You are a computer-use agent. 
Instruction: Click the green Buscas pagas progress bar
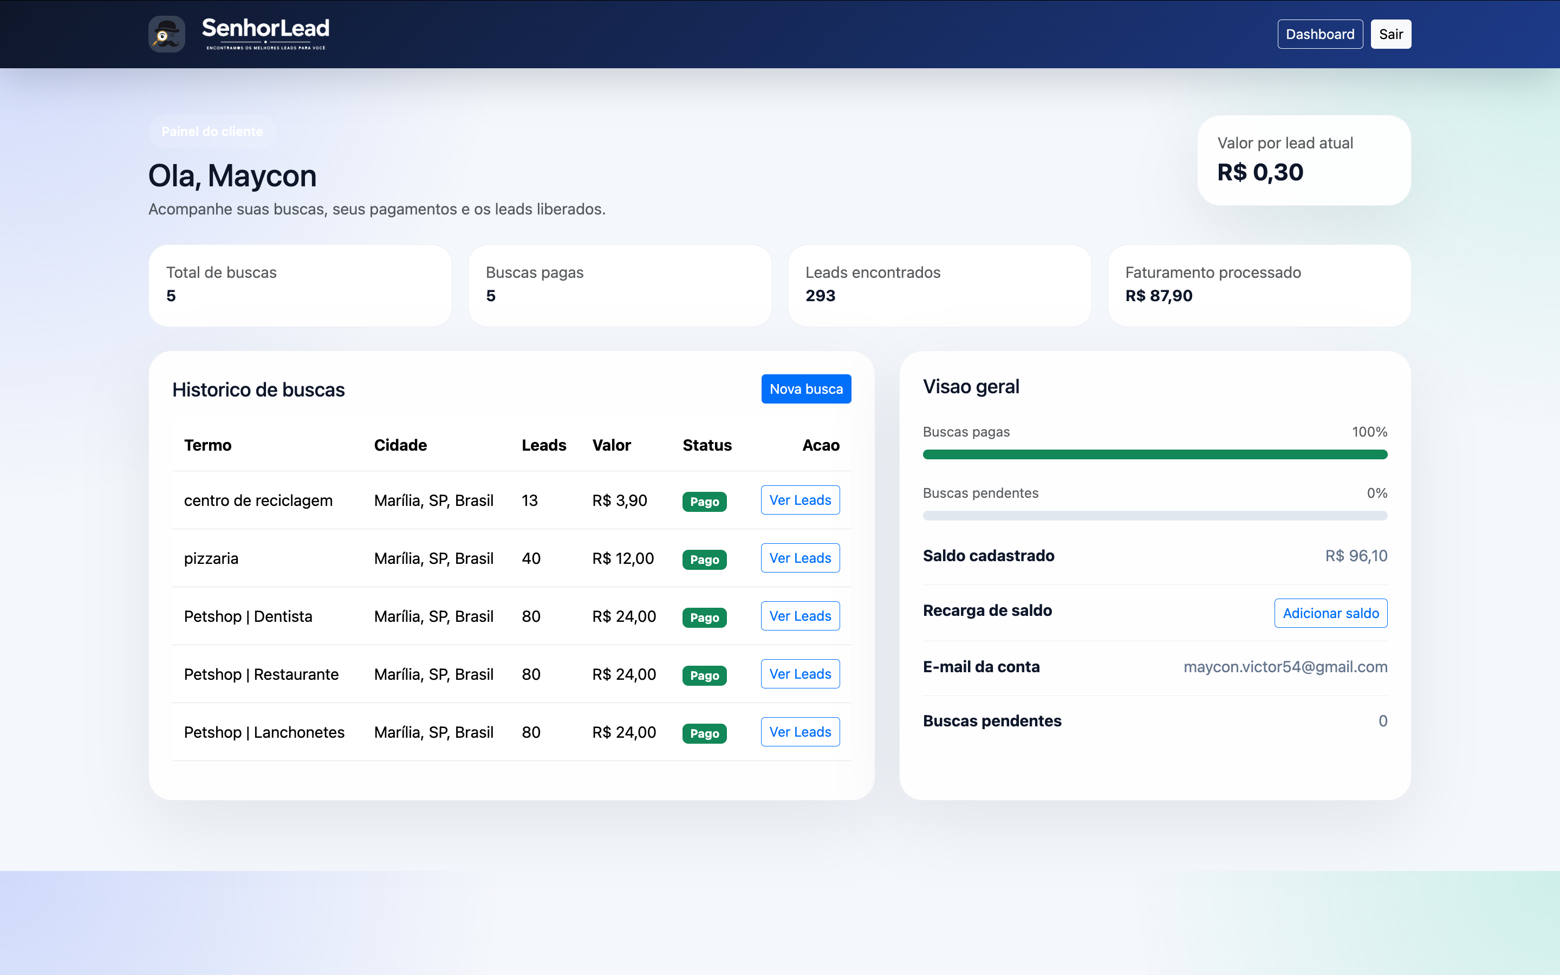pyautogui.click(x=1155, y=454)
